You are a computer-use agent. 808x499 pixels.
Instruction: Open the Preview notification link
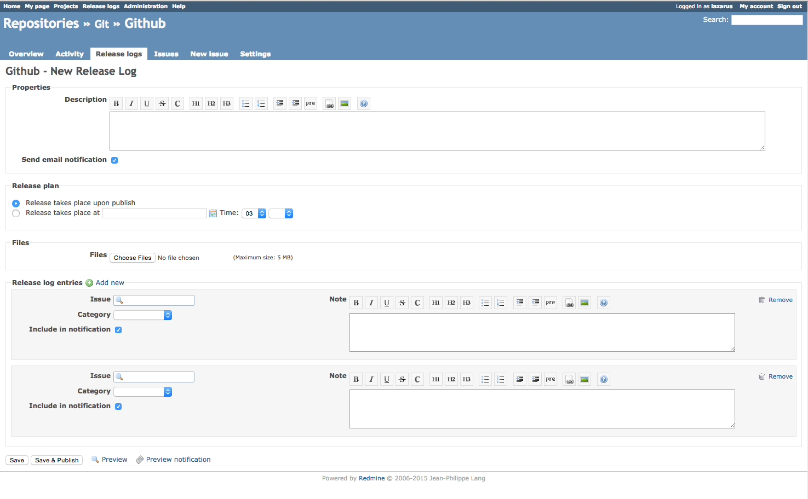(178, 460)
